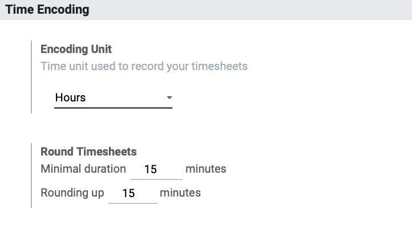Image resolution: width=412 pixels, height=237 pixels.
Task: Click the vertical bar left of Encoding Unit
Action: pos(31,77)
